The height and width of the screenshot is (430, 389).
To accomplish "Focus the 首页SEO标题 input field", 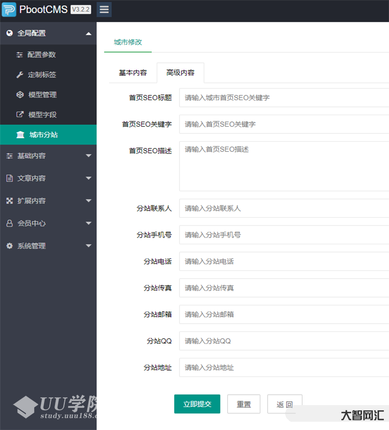I will [284, 98].
